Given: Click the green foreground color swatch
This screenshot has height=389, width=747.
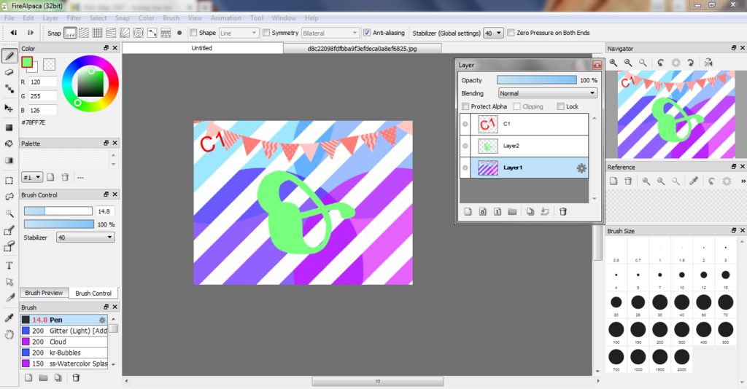Looking at the screenshot, I should point(27,62).
